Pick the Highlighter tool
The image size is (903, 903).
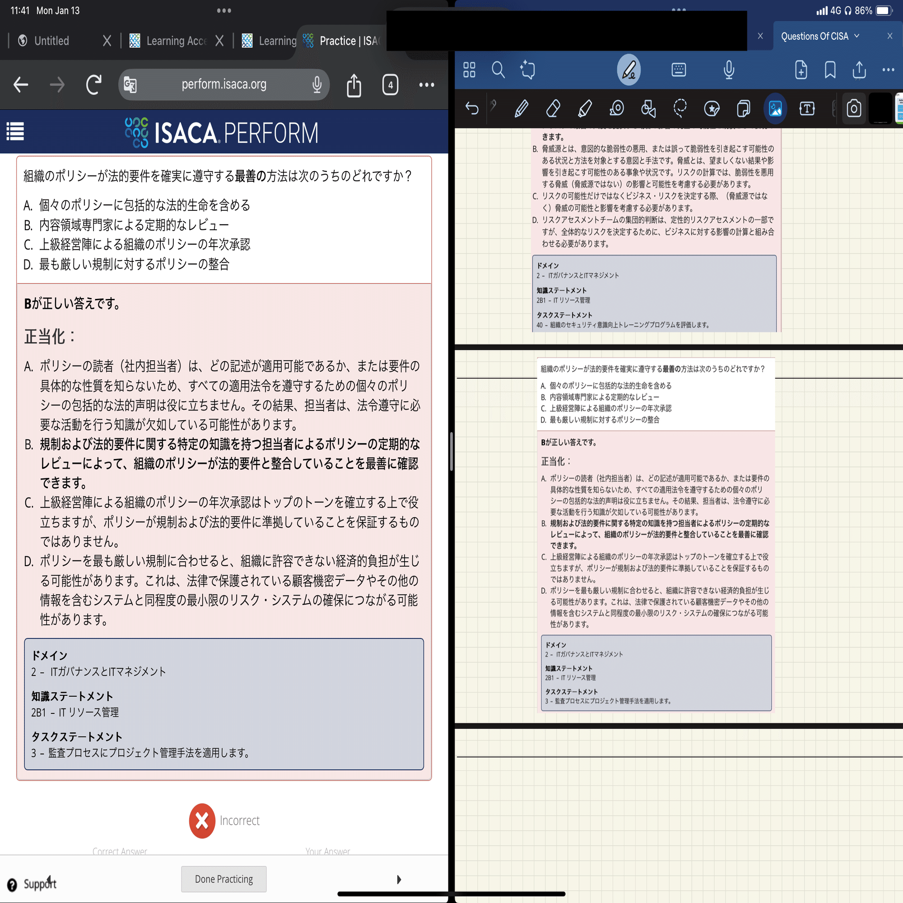click(x=585, y=108)
